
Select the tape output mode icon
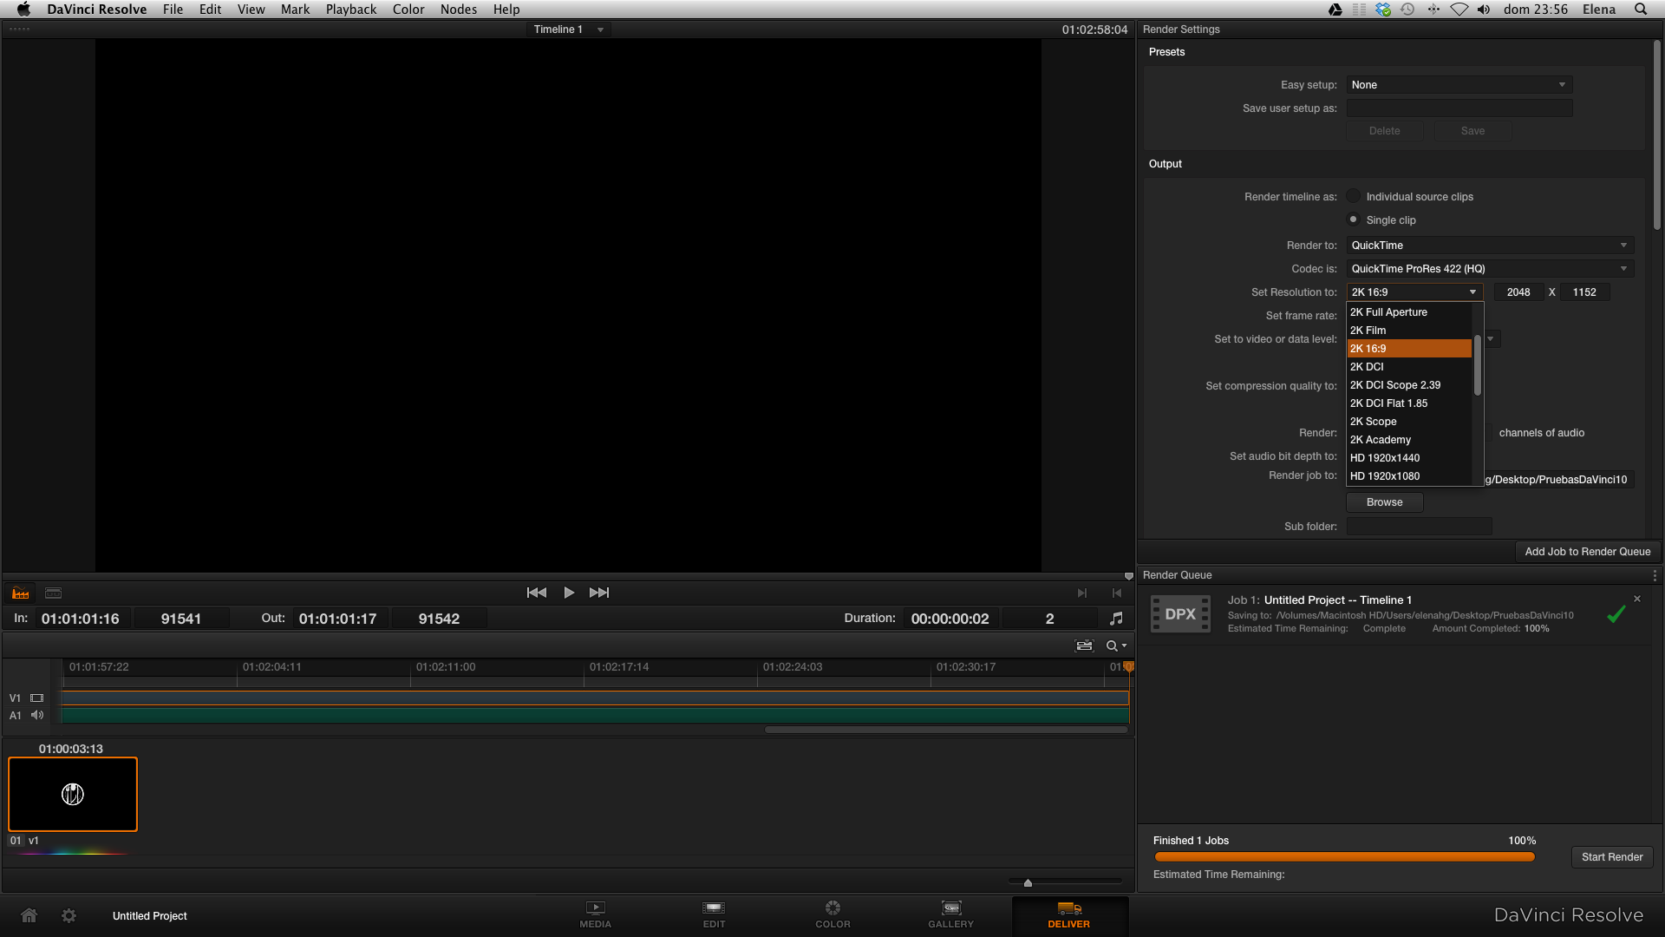53,593
